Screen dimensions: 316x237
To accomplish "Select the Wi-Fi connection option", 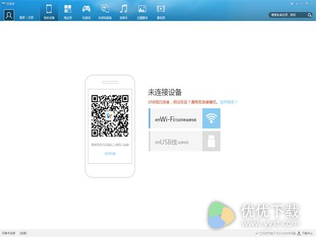I will click(x=176, y=118).
